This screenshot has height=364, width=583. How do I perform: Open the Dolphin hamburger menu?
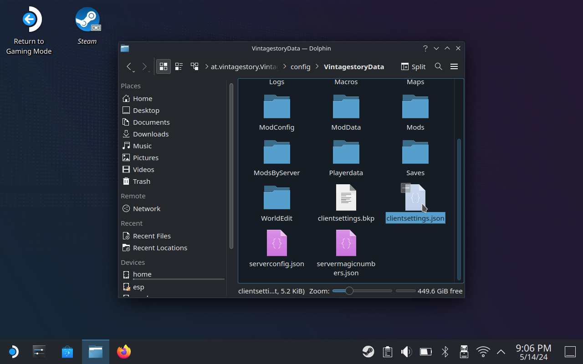454,66
